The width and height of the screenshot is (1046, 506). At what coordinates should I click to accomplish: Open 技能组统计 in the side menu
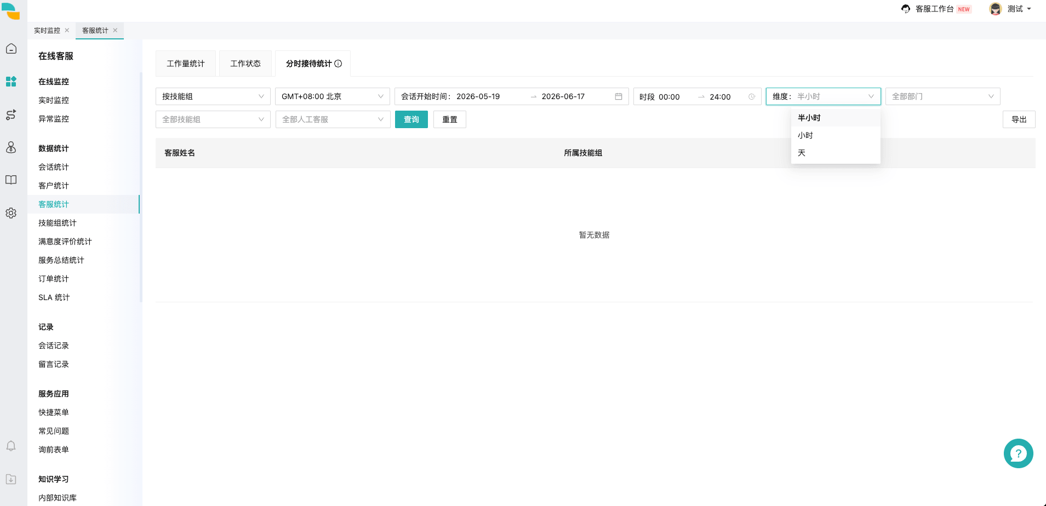tap(58, 223)
